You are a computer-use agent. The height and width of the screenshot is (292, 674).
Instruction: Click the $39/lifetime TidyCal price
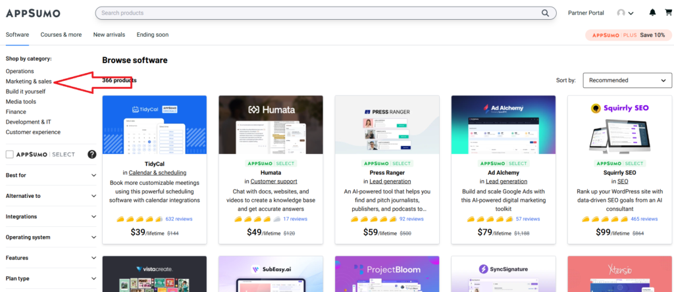147,233
